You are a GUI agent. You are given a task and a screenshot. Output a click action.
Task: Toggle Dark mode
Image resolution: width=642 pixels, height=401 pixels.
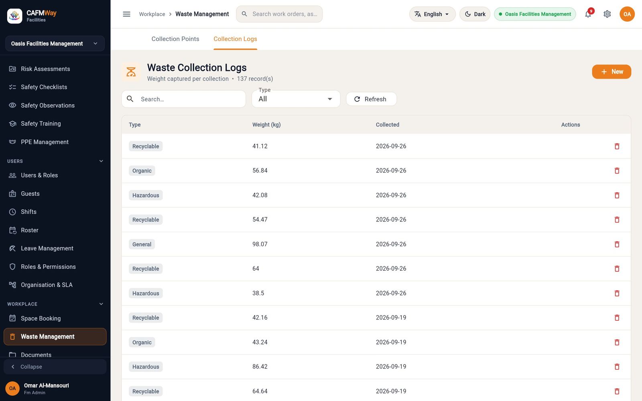[x=475, y=14]
